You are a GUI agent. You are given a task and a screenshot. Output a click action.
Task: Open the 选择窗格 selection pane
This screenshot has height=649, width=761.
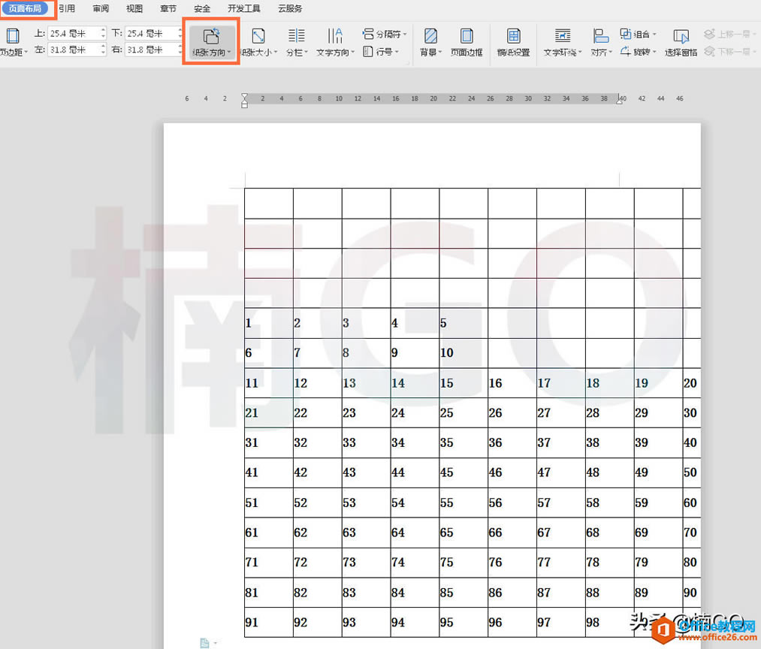pyautogui.click(x=681, y=42)
